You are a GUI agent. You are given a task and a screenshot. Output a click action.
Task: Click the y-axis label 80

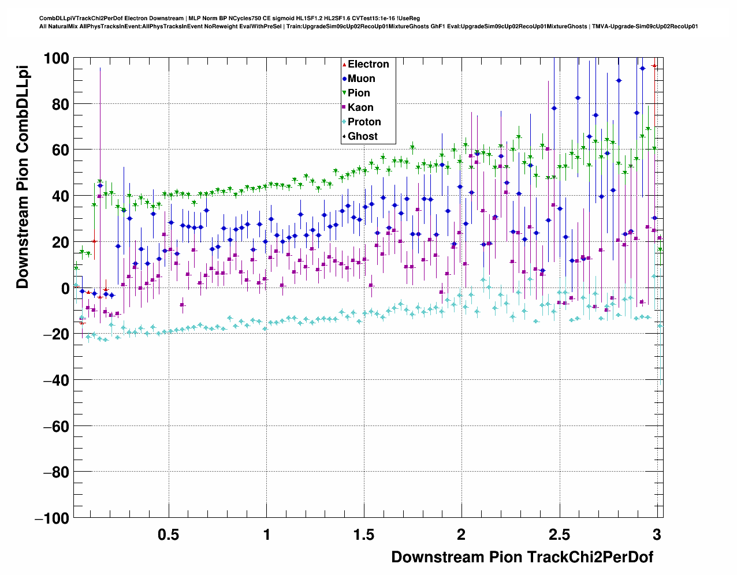pos(59,104)
